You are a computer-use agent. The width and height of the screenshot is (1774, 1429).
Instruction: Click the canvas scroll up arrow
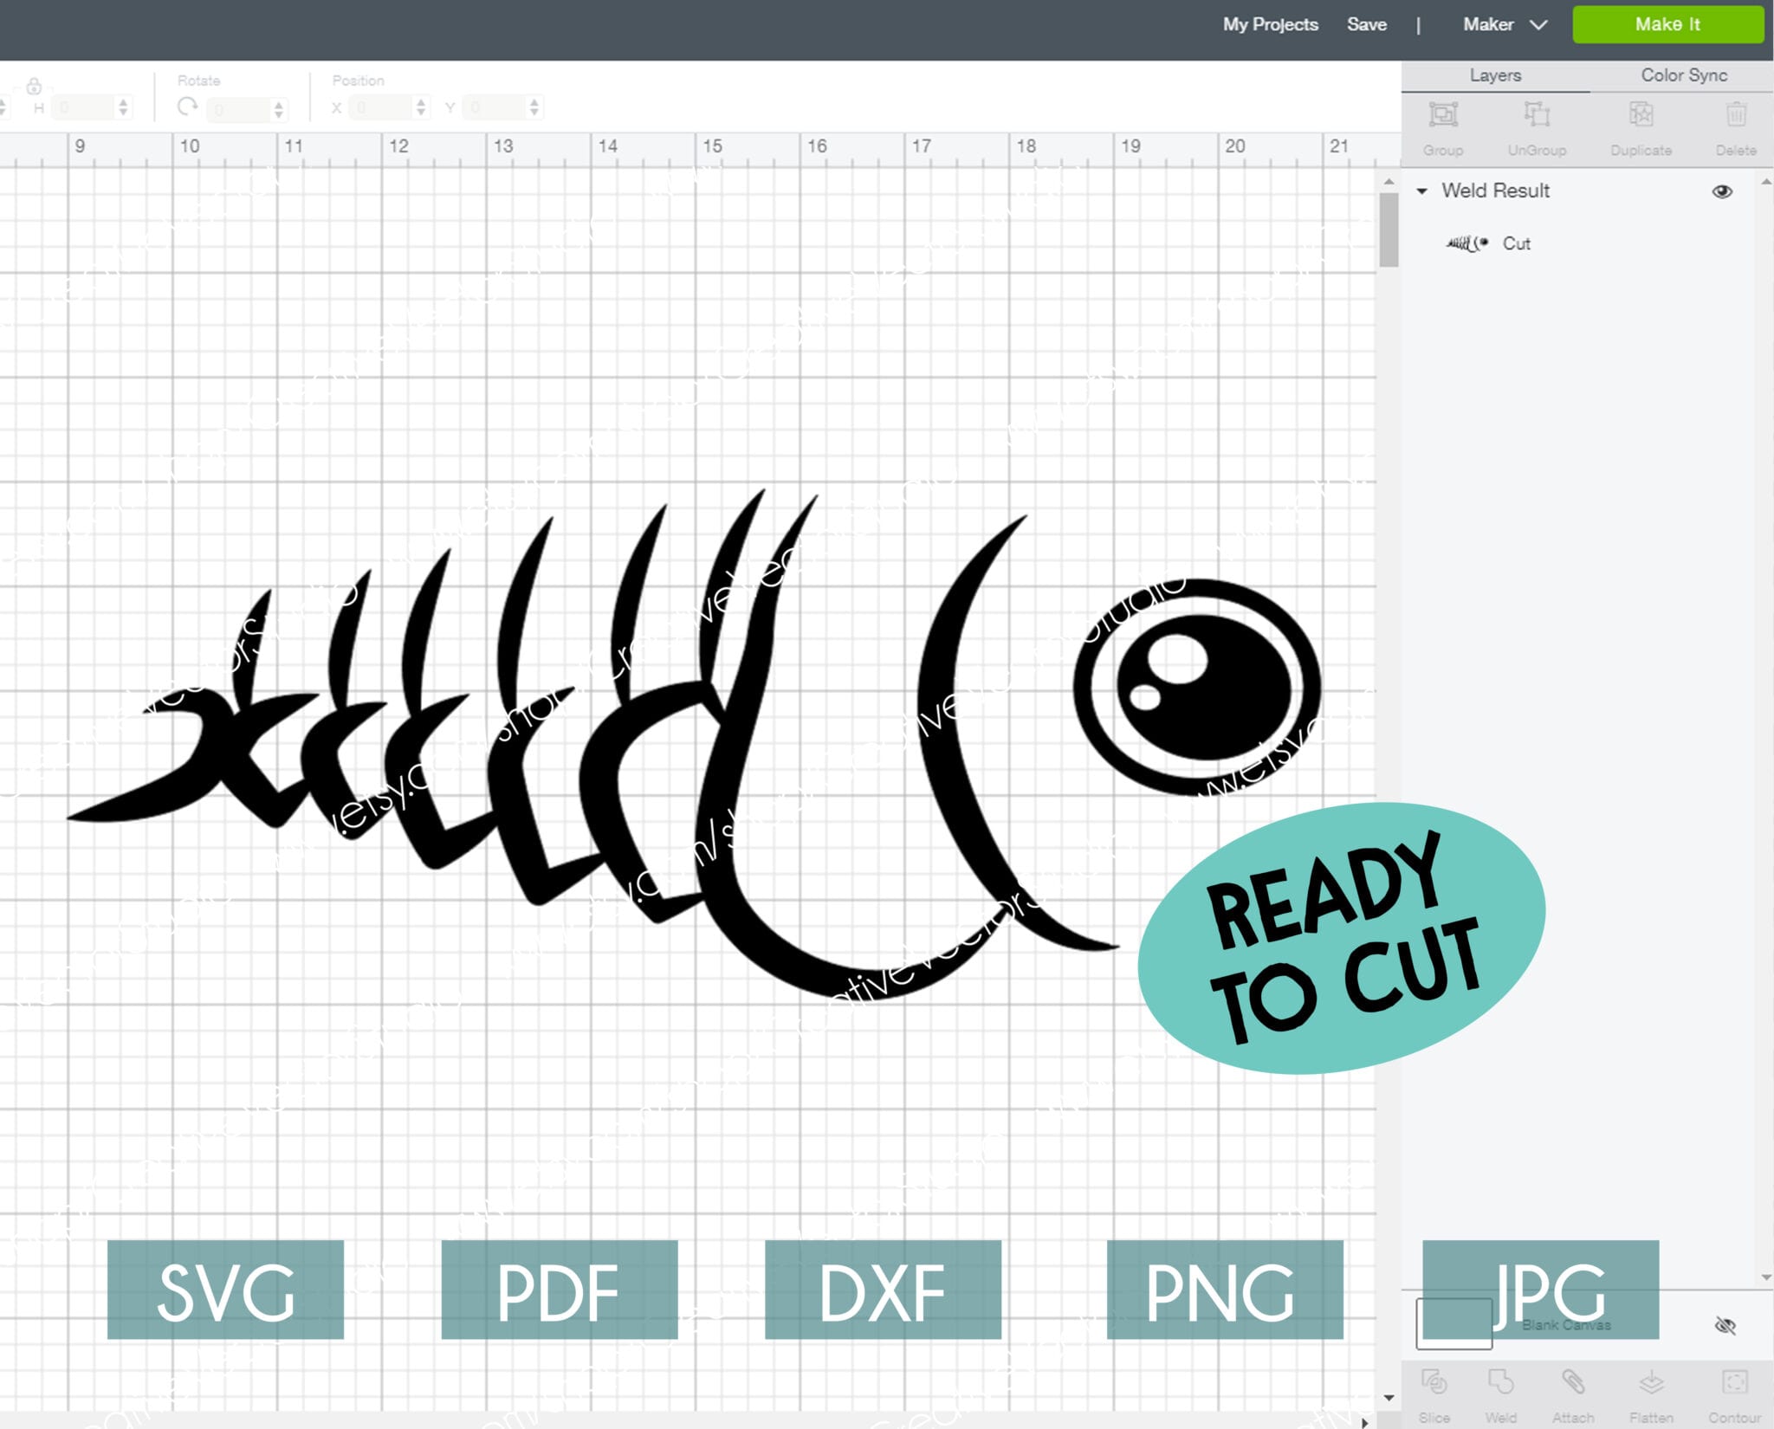point(1389,182)
